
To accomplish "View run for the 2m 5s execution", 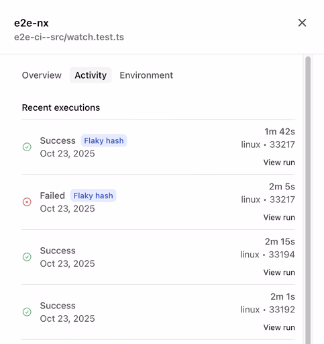I will (x=279, y=217).
